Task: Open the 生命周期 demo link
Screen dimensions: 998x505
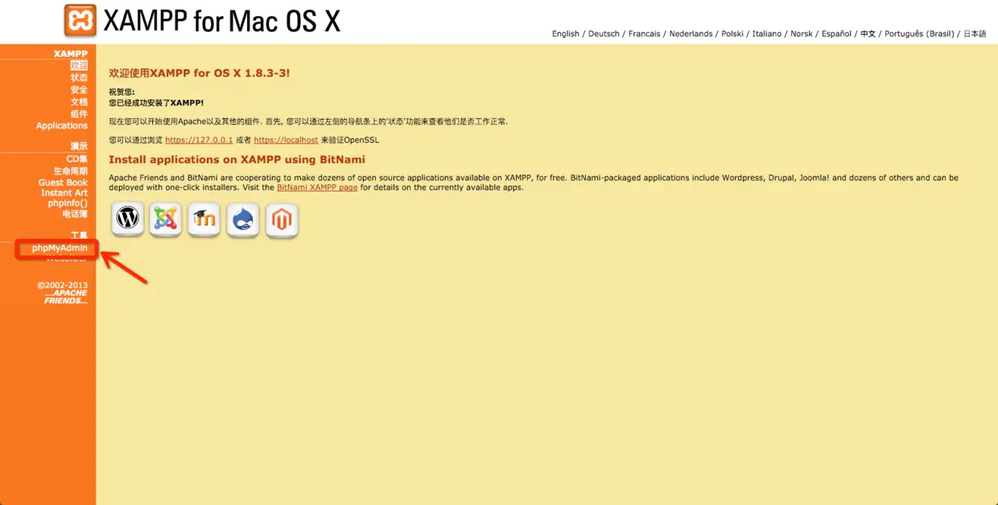Action: (71, 171)
